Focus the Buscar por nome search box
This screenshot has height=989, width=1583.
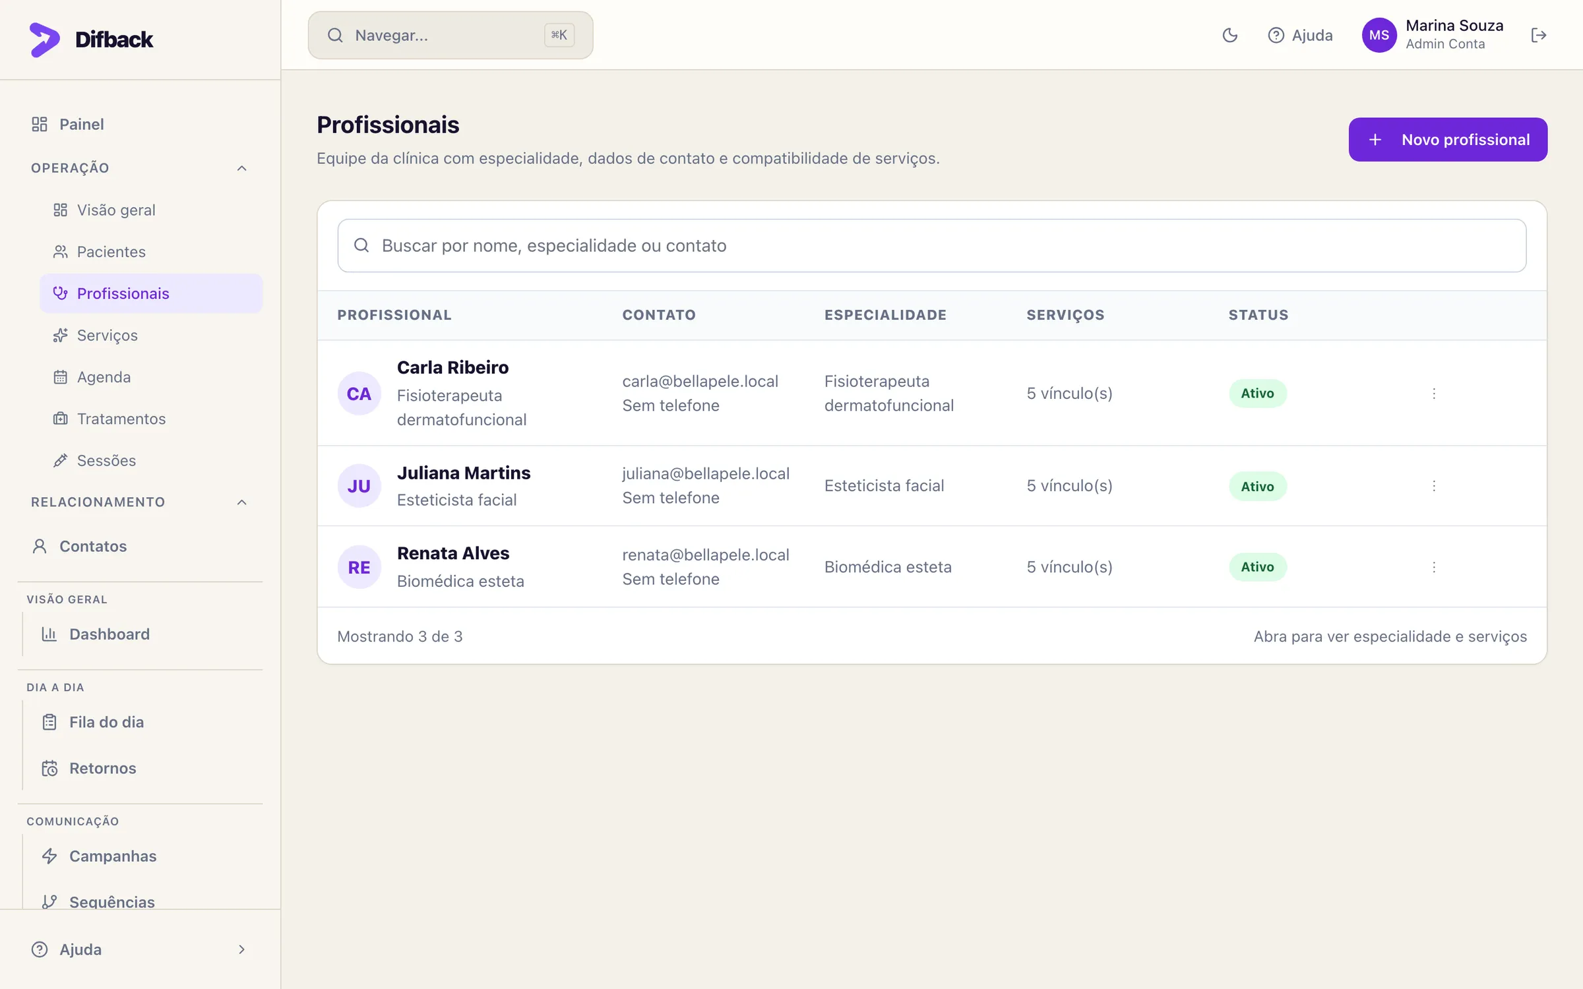931,246
